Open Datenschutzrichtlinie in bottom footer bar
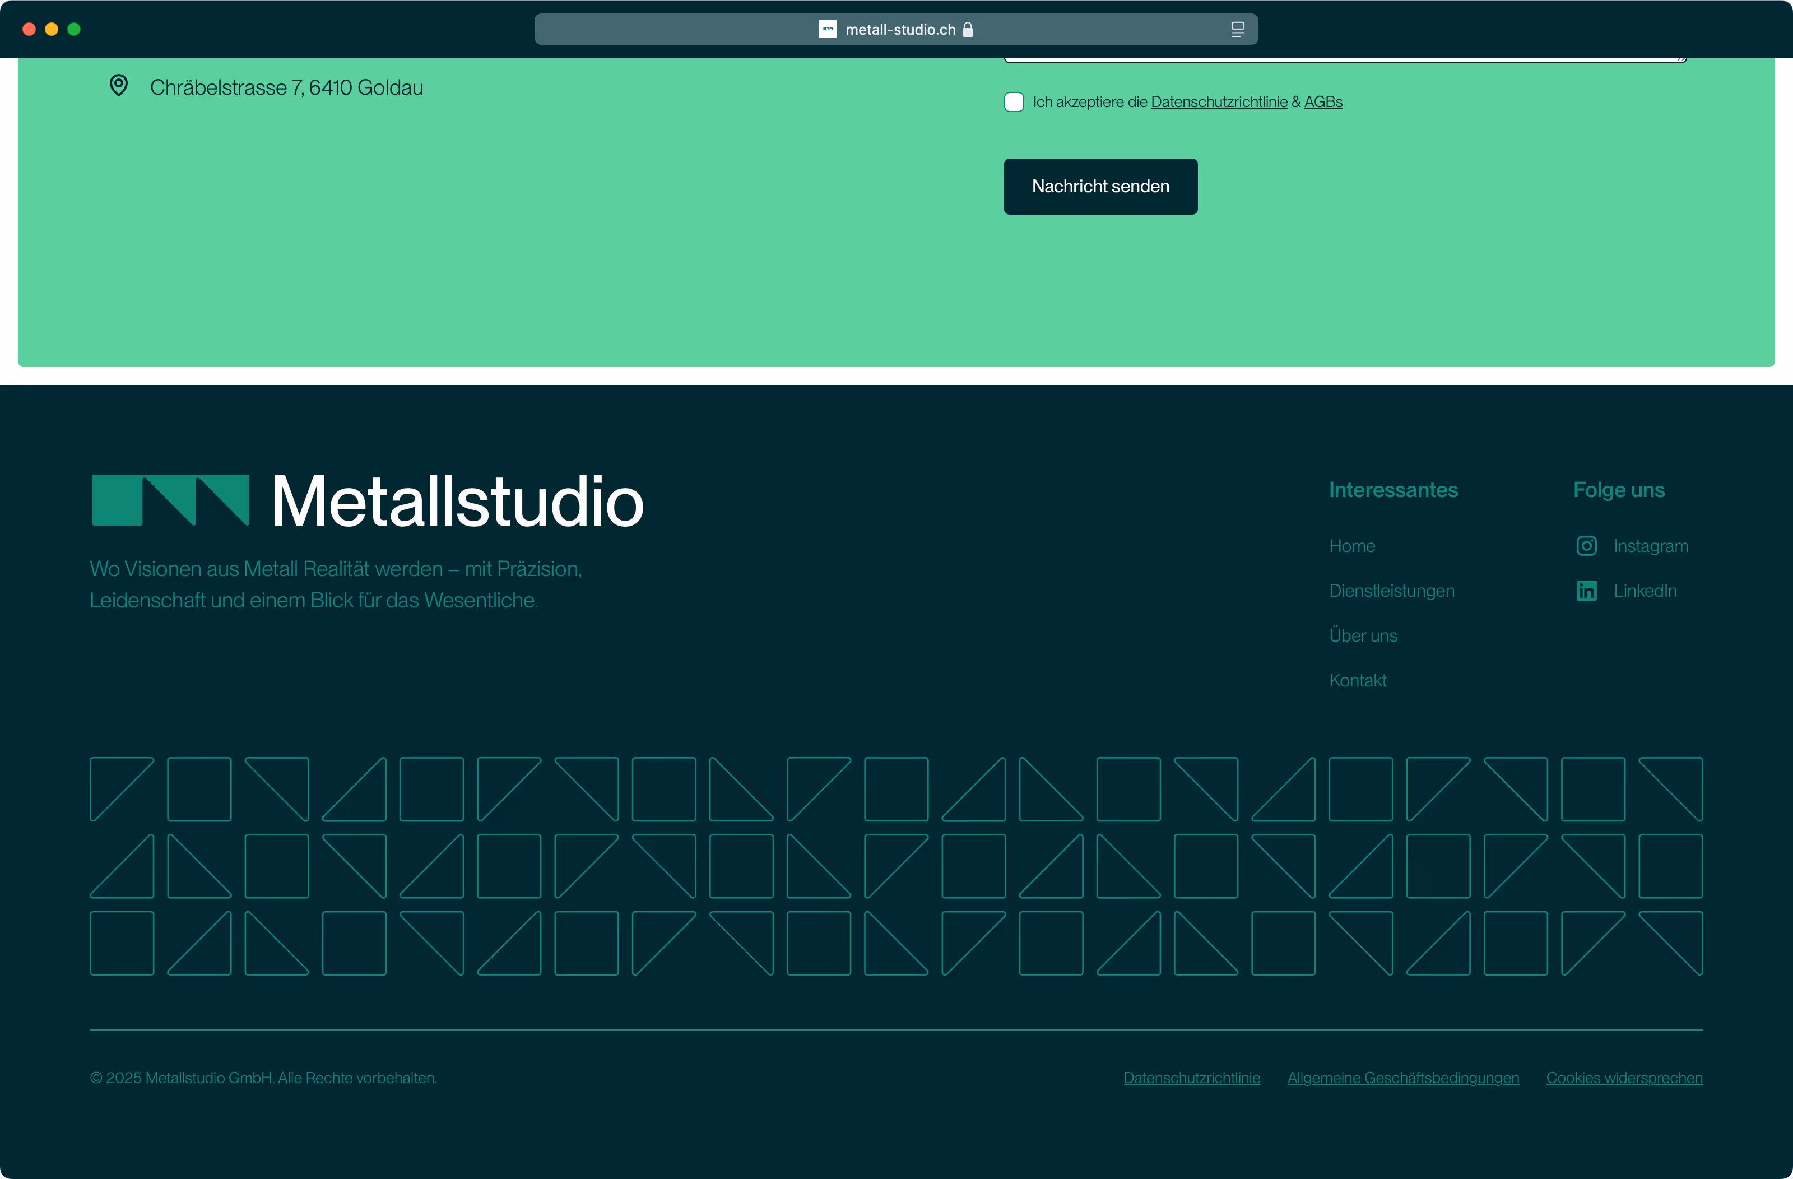The height and width of the screenshot is (1179, 1793). tap(1192, 1078)
